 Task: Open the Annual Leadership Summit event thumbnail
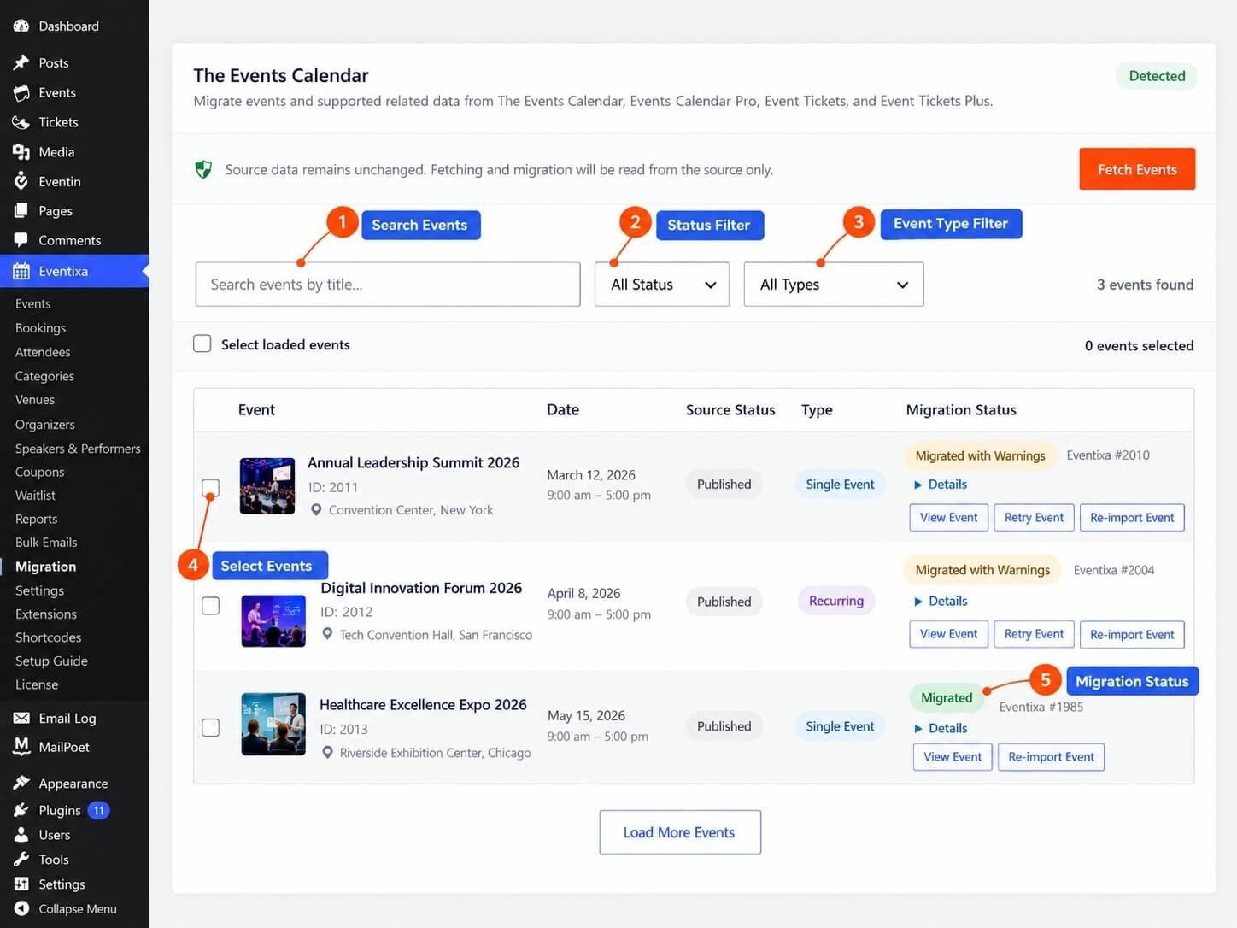[x=267, y=486]
